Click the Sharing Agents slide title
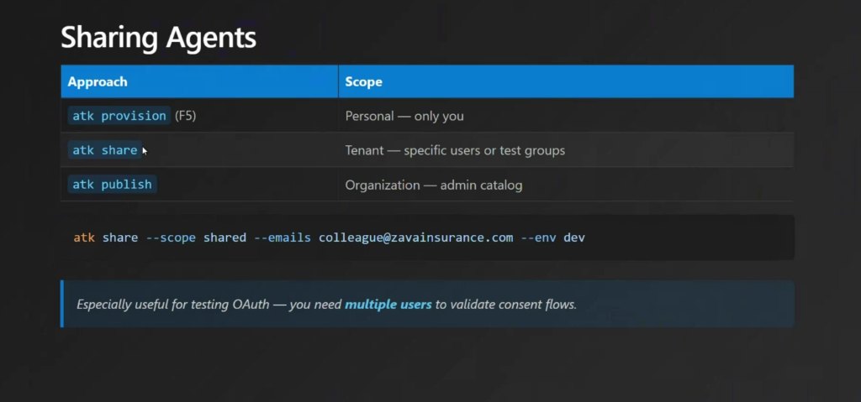This screenshot has height=402, width=861. coord(158,38)
